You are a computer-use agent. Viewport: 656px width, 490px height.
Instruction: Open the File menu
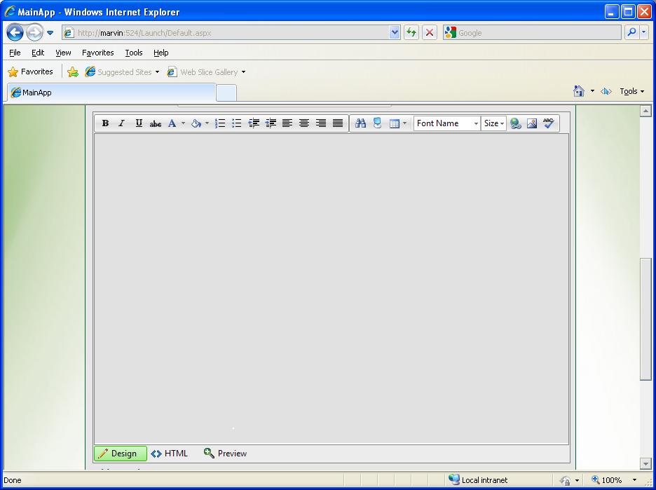coord(15,53)
